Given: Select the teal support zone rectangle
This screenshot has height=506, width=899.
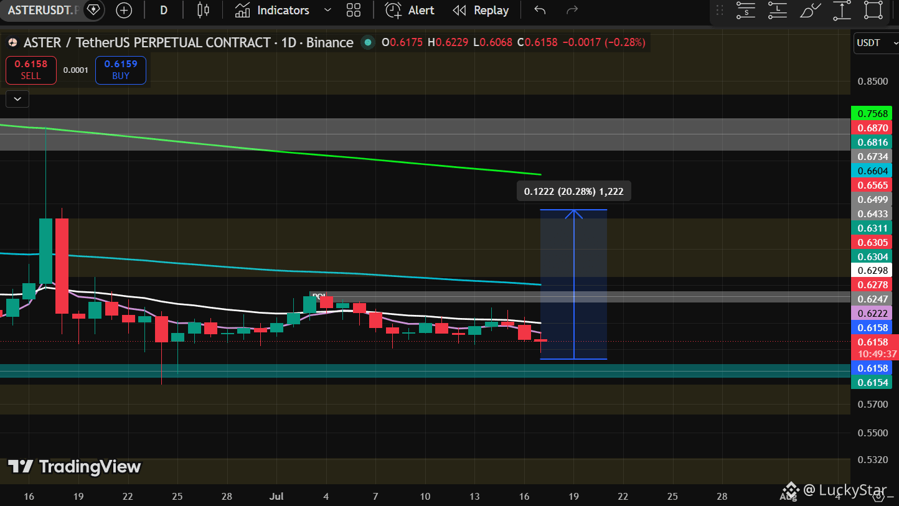Looking at the screenshot, I should [x=425, y=371].
